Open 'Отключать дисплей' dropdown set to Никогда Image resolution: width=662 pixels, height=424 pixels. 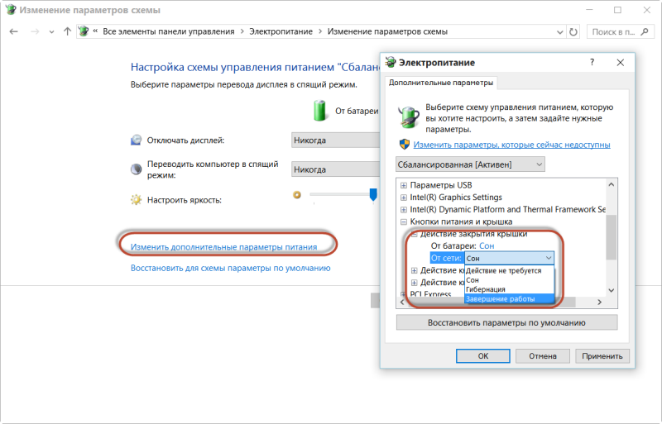pos(335,140)
